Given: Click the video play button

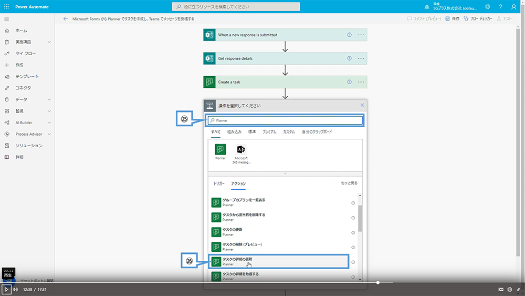Looking at the screenshot, I should (x=6, y=289).
